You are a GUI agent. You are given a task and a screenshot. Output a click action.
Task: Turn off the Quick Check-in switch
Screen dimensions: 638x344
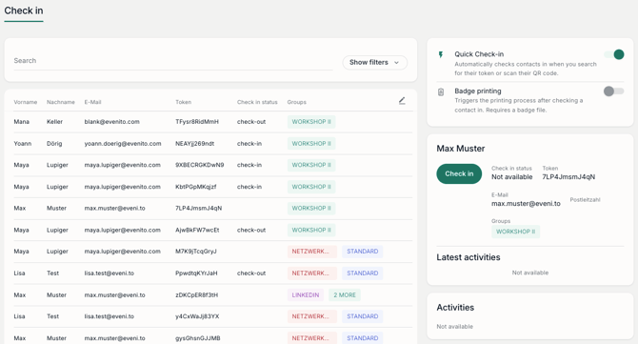tap(613, 54)
